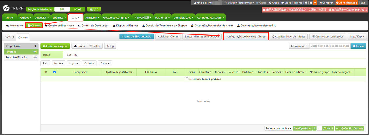Screen dimensions: 369x135
Task: Switch to the LOJAS edition toggle
Action: tap(77, 9)
